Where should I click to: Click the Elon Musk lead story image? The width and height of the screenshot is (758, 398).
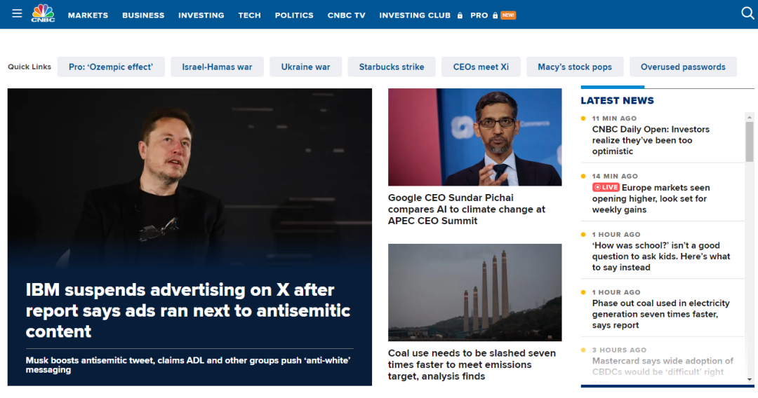189,179
